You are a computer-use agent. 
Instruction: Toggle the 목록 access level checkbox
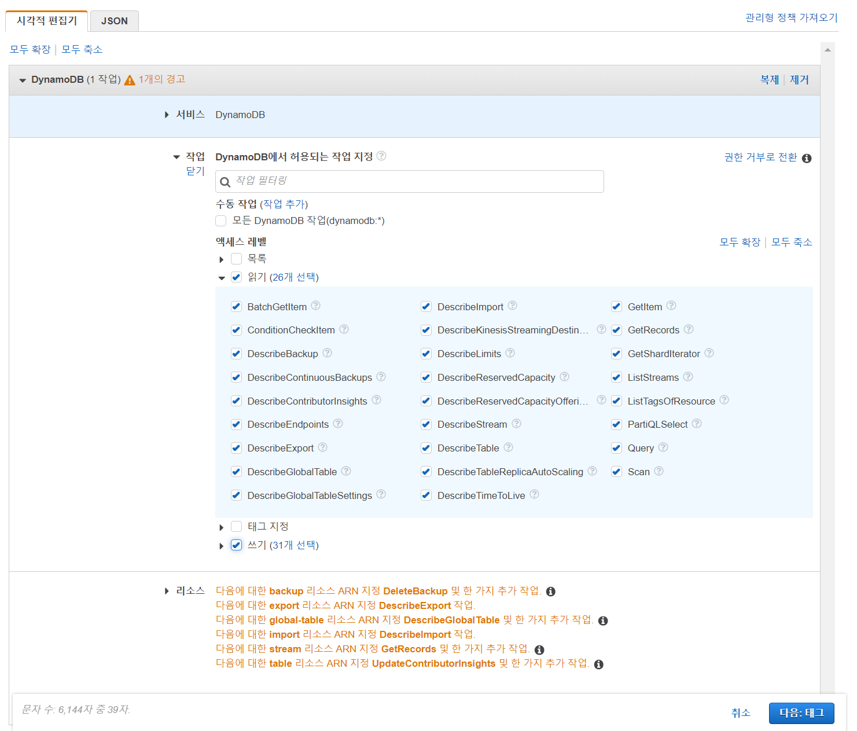[x=236, y=259]
